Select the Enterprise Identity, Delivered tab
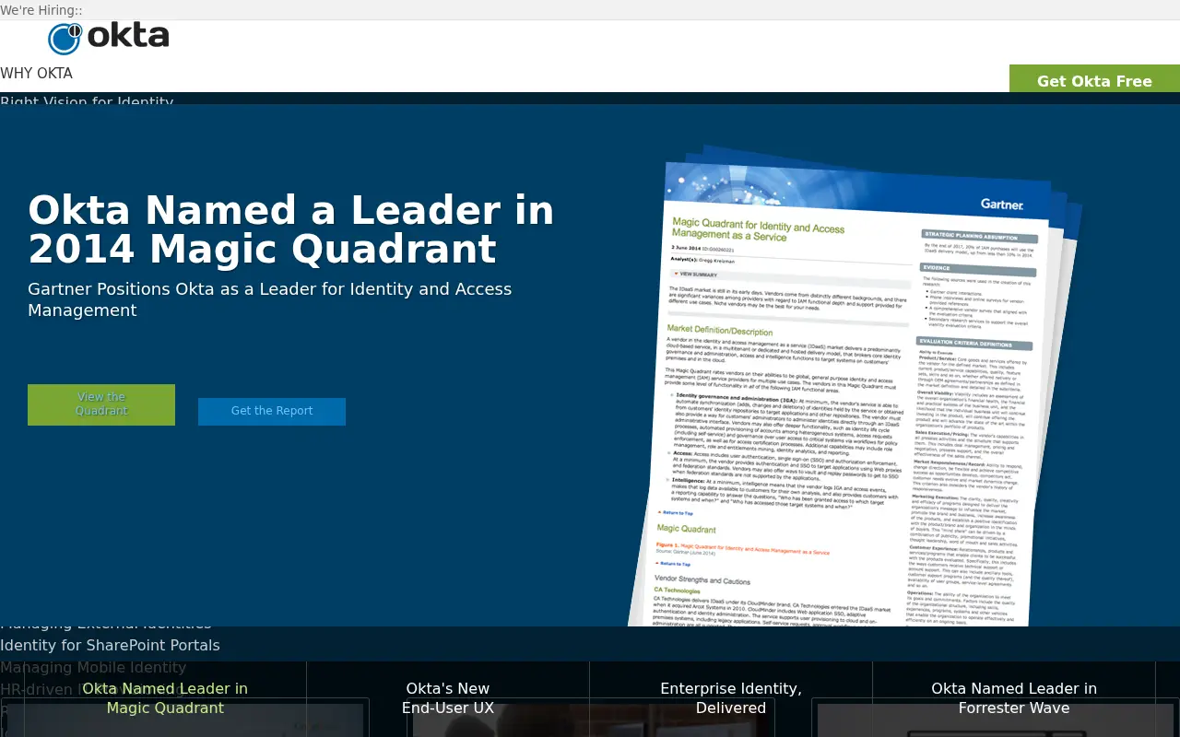Image resolution: width=1180 pixels, height=737 pixels. point(731,698)
